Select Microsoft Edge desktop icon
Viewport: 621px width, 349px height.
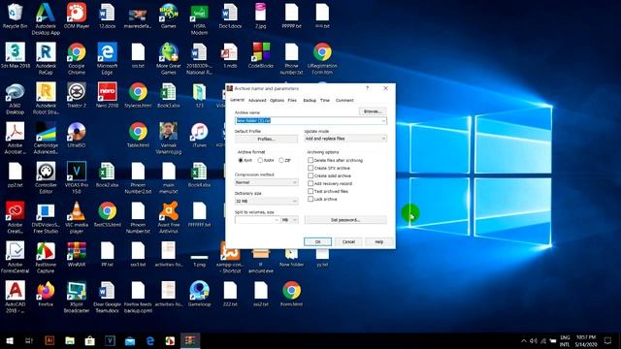107,58
